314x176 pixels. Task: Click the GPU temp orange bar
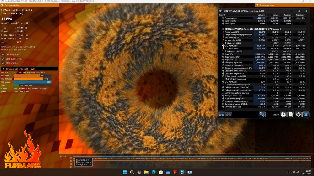26,76
